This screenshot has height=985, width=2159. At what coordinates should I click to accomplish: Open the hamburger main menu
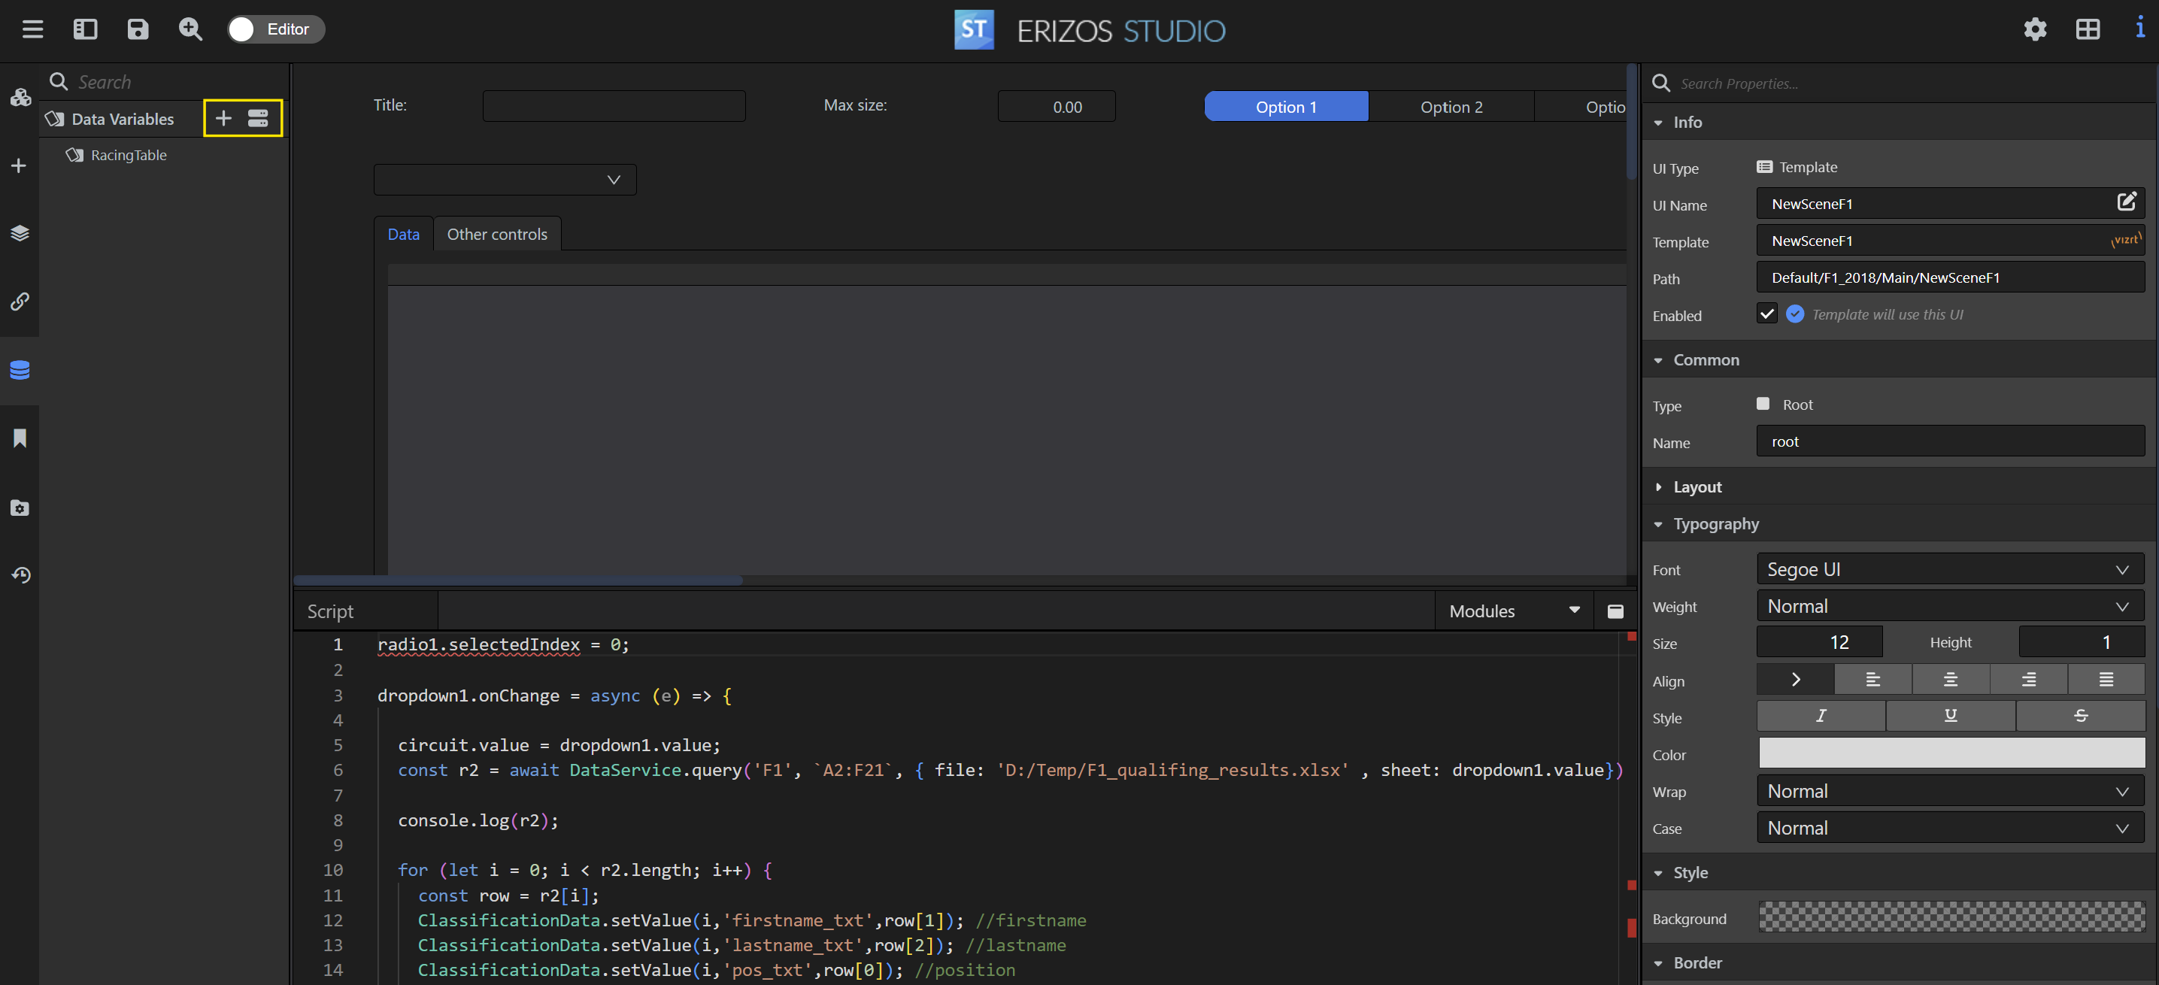(32, 29)
